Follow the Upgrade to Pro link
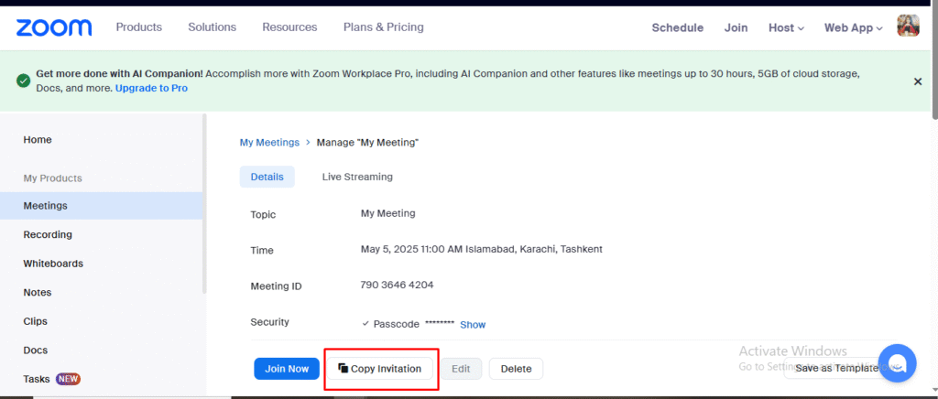The width and height of the screenshot is (938, 399). click(x=151, y=88)
